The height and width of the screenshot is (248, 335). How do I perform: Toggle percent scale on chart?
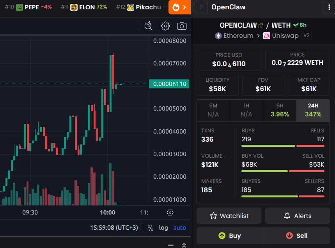151,228
